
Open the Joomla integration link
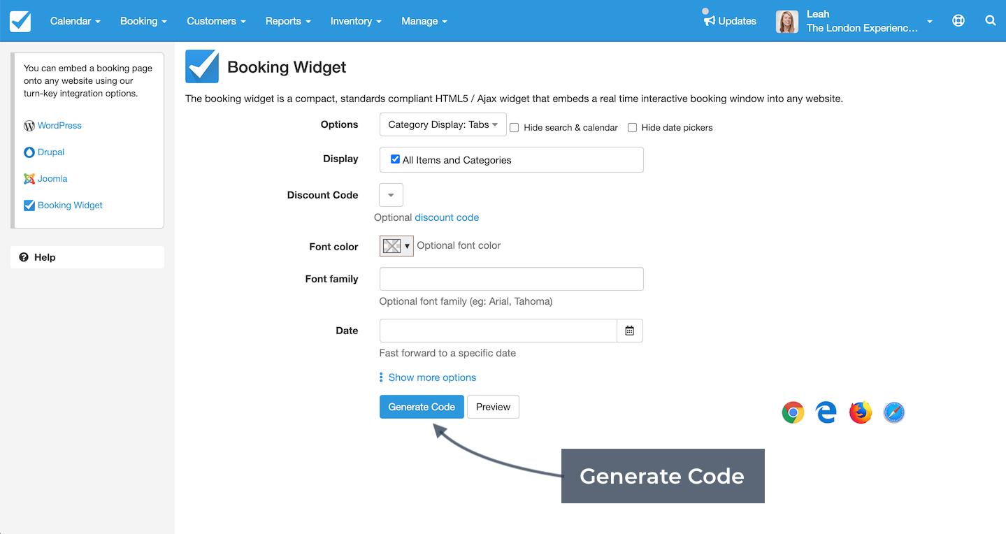(52, 179)
